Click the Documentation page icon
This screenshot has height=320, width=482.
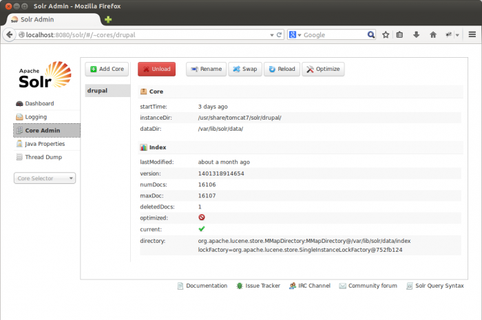(180, 286)
